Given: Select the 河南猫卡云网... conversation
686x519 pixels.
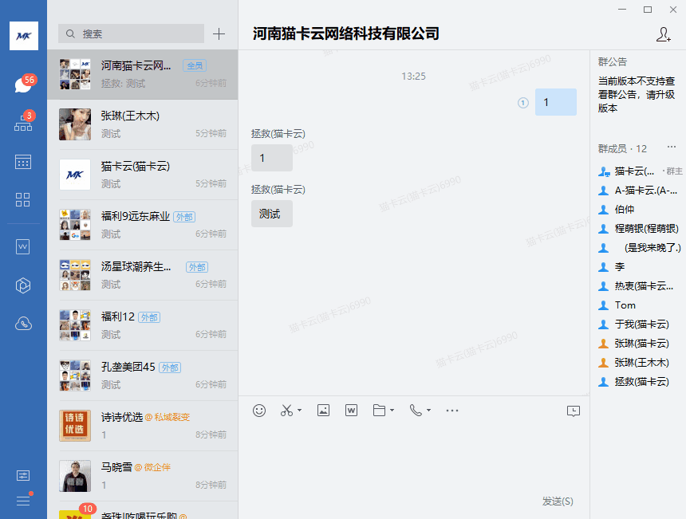Looking at the screenshot, I should [x=143, y=74].
